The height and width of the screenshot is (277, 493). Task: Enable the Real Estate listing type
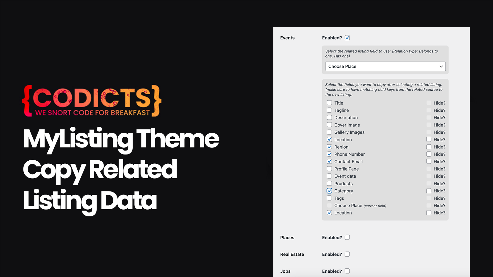pyautogui.click(x=347, y=254)
